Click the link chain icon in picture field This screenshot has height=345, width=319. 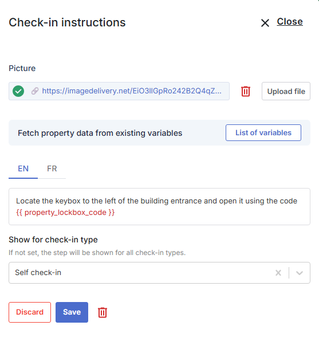35,91
